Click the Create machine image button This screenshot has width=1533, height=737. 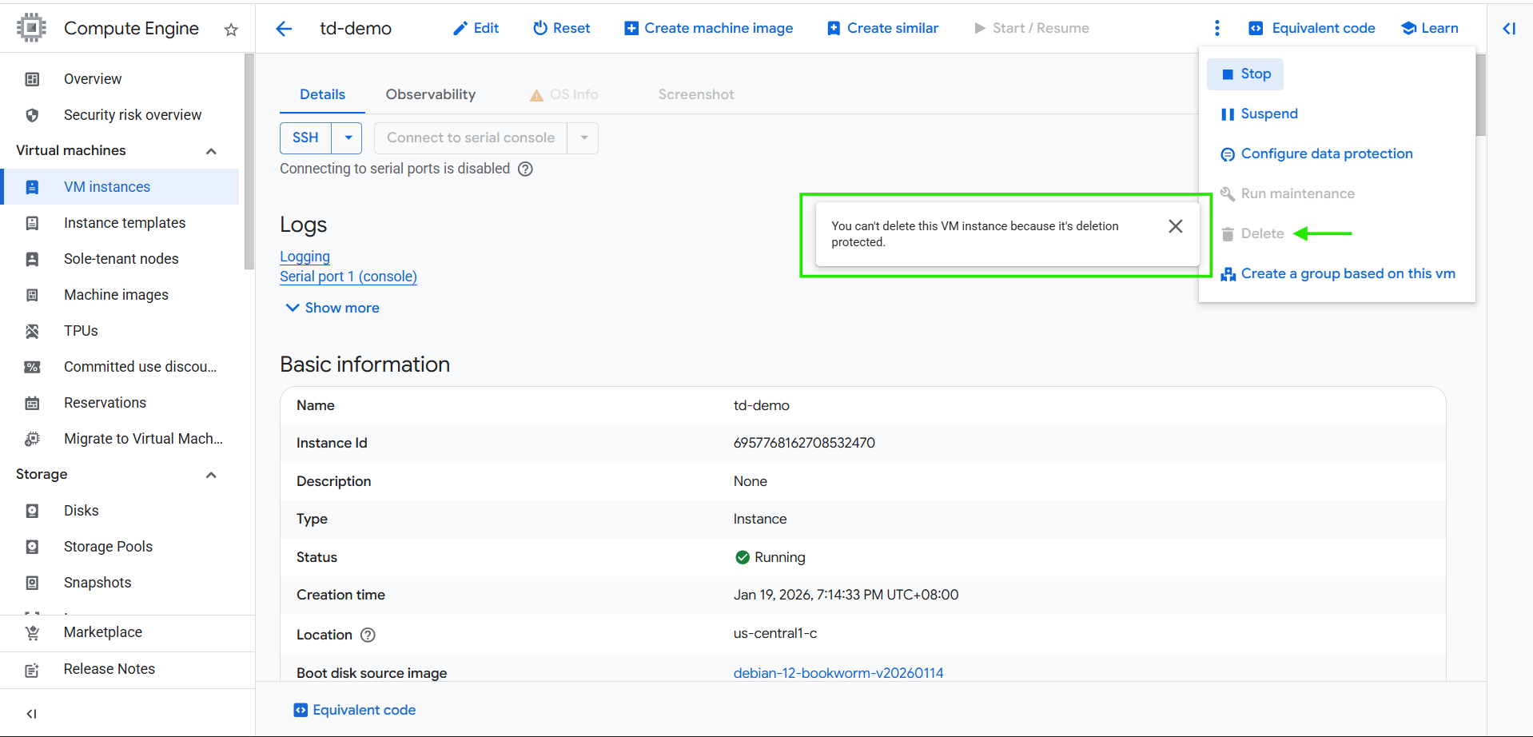708,28
